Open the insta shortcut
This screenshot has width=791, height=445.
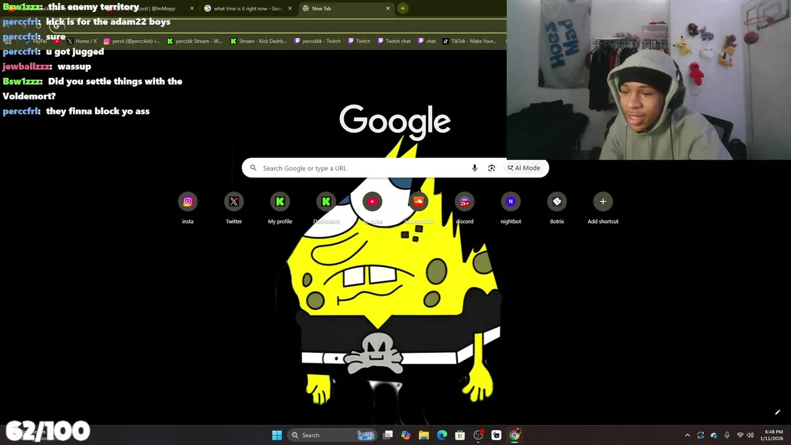188,208
